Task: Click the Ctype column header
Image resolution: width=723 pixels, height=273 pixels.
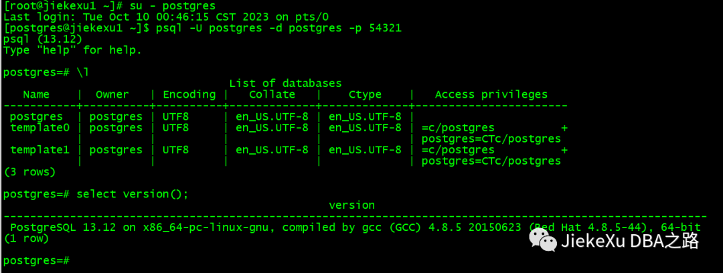Action: pos(366,94)
